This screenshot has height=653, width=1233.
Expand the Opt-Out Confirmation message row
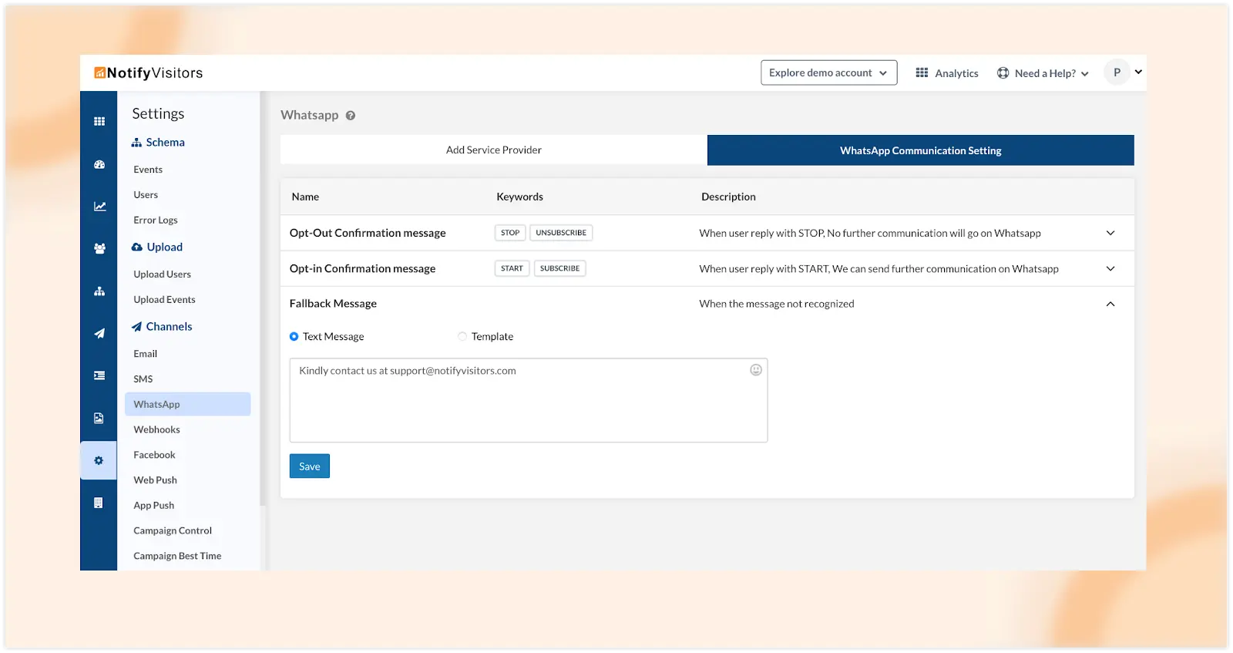click(1110, 233)
